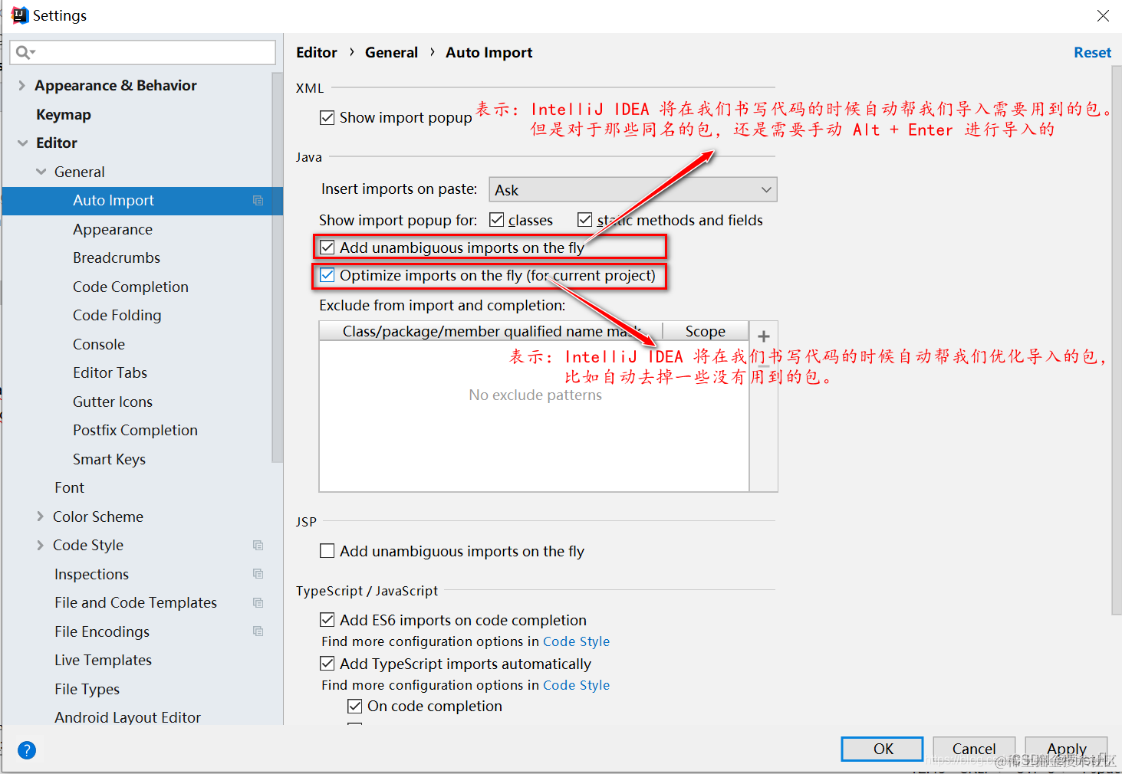Click the help question mark icon
The width and height of the screenshot is (1122, 774).
pyautogui.click(x=27, y=750)
